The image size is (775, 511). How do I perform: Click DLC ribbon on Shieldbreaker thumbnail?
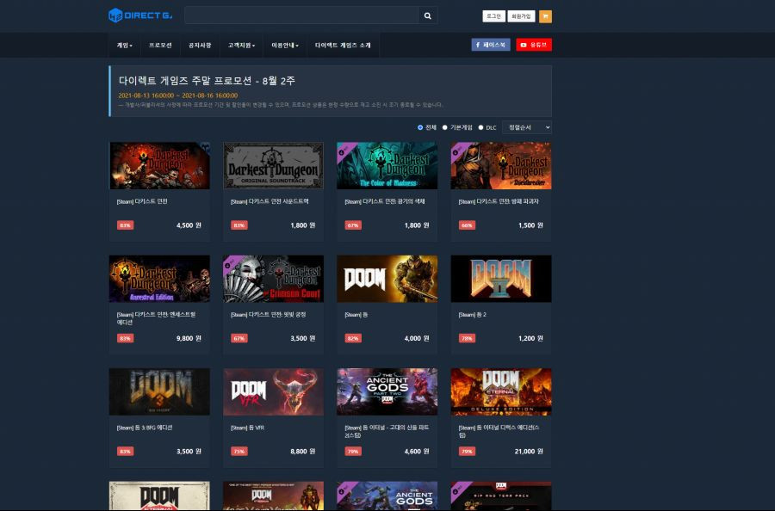(x=459, y=151)
